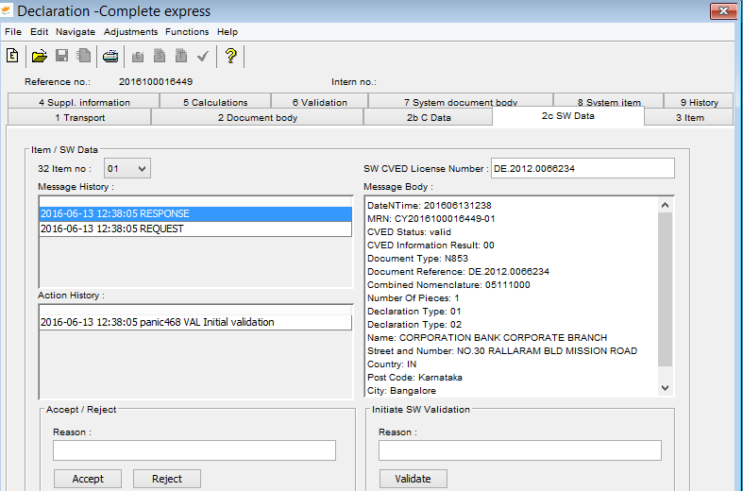
Task: Click the open folder toolbar icon
Action: (40, 56)
